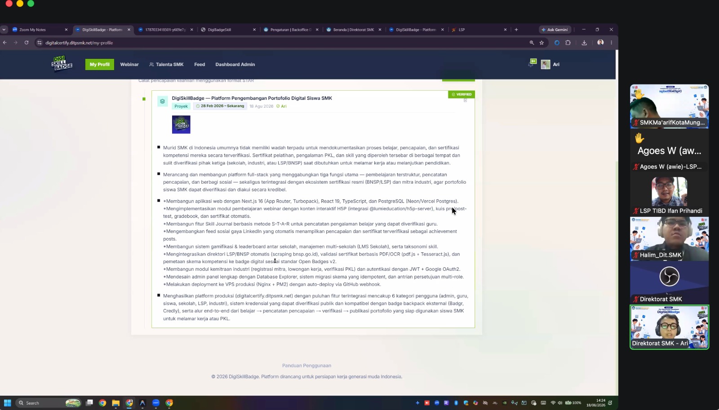Open Task View on the taskbar
This screenshot has width=719, height=410.
pyautogui.click(x=89, y=403)
